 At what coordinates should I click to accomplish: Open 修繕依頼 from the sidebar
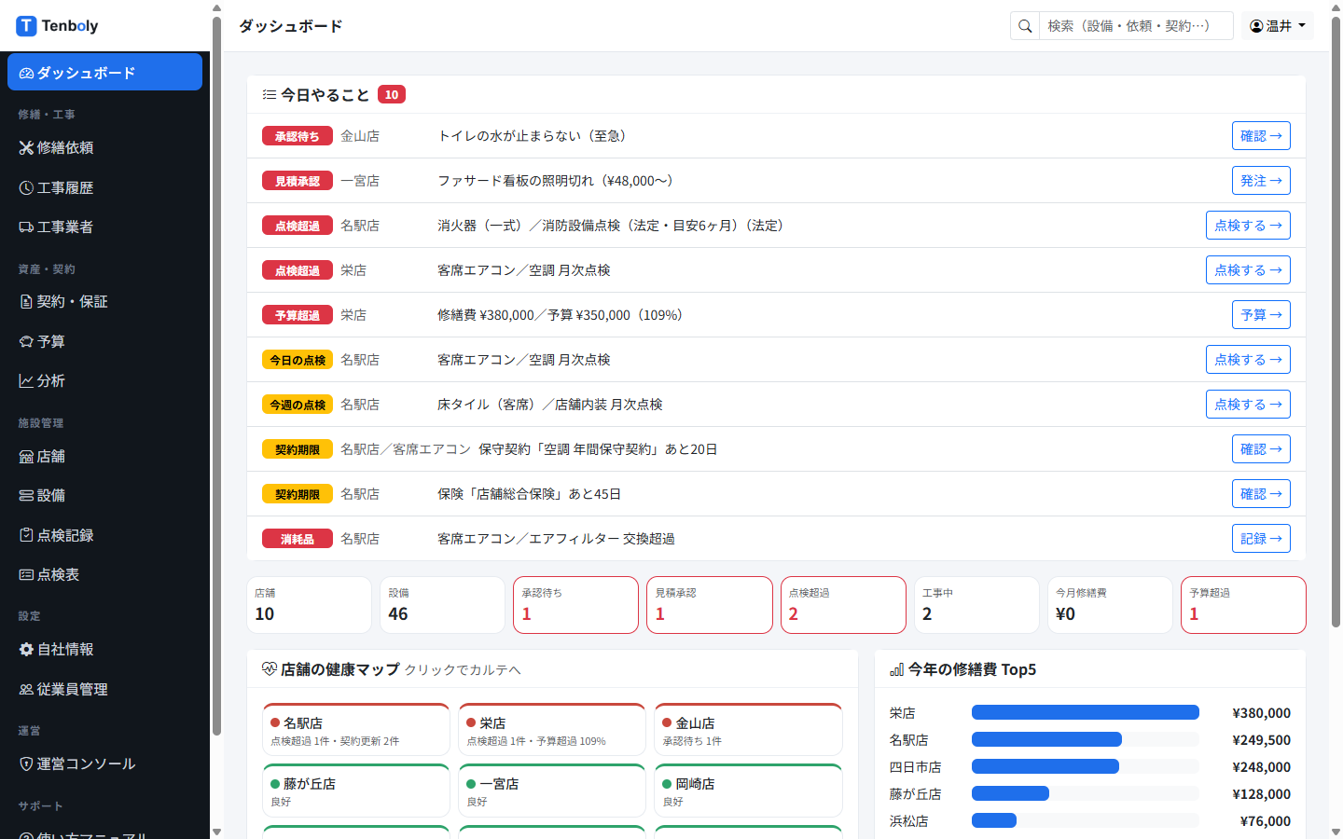click(x=104, y=147)
